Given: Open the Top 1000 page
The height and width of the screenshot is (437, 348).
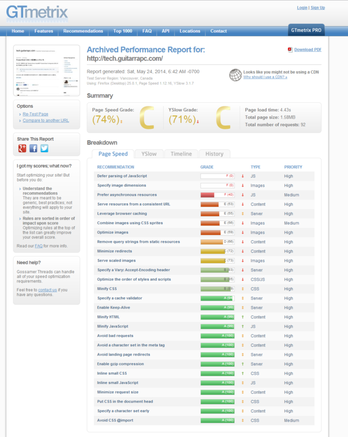Looking at the screenshot, I should 123,31.
